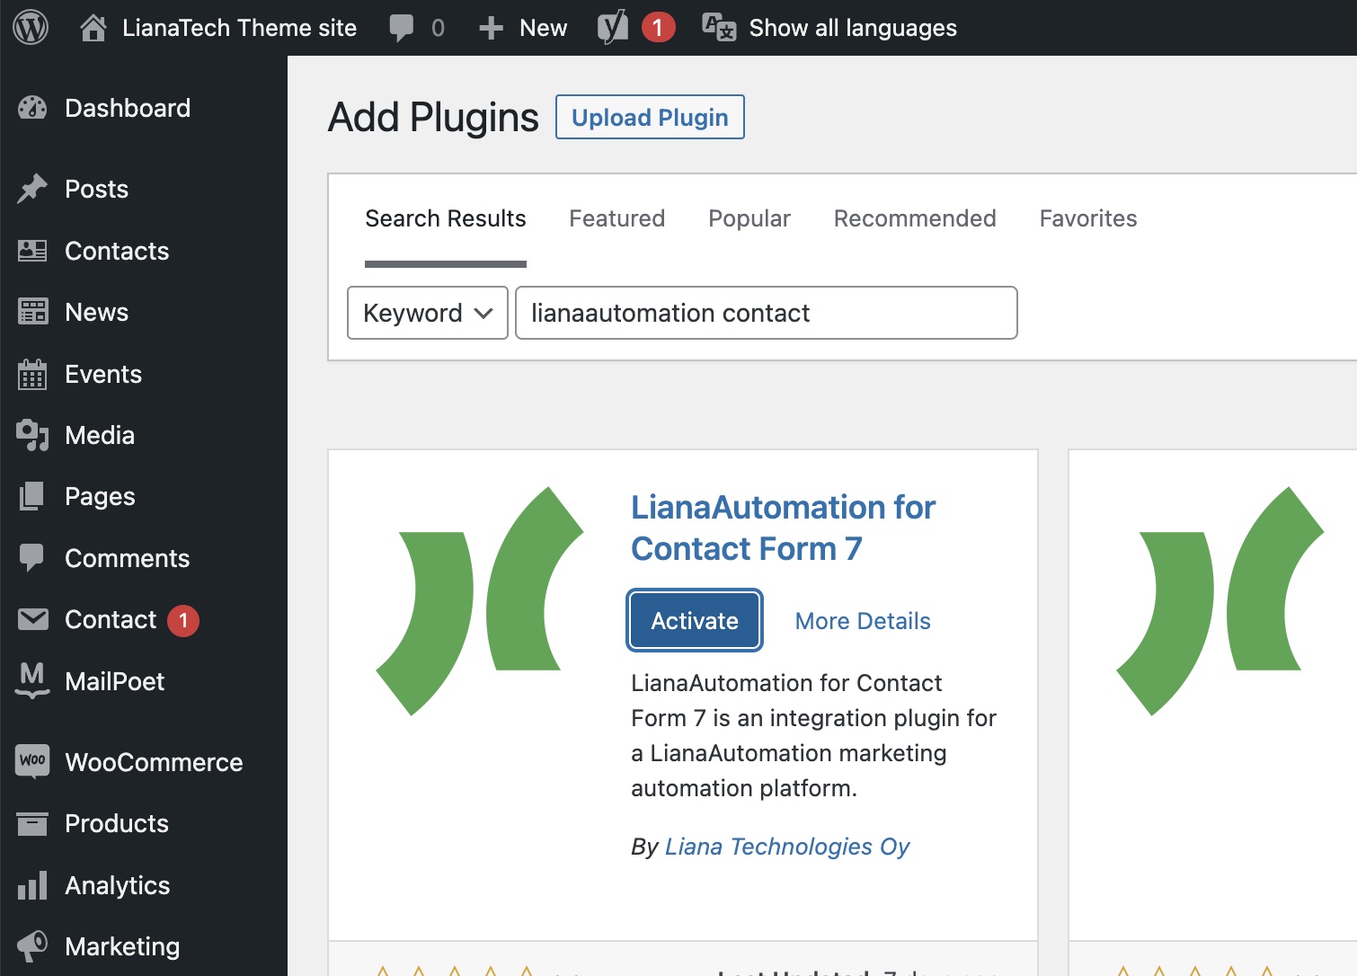Open the Media library menu

click(x=99, y=436)
